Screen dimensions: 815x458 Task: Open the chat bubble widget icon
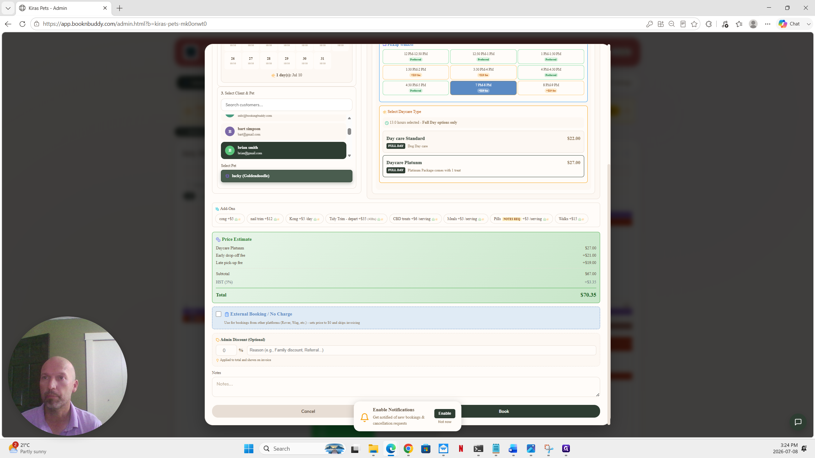coord(798,422)
